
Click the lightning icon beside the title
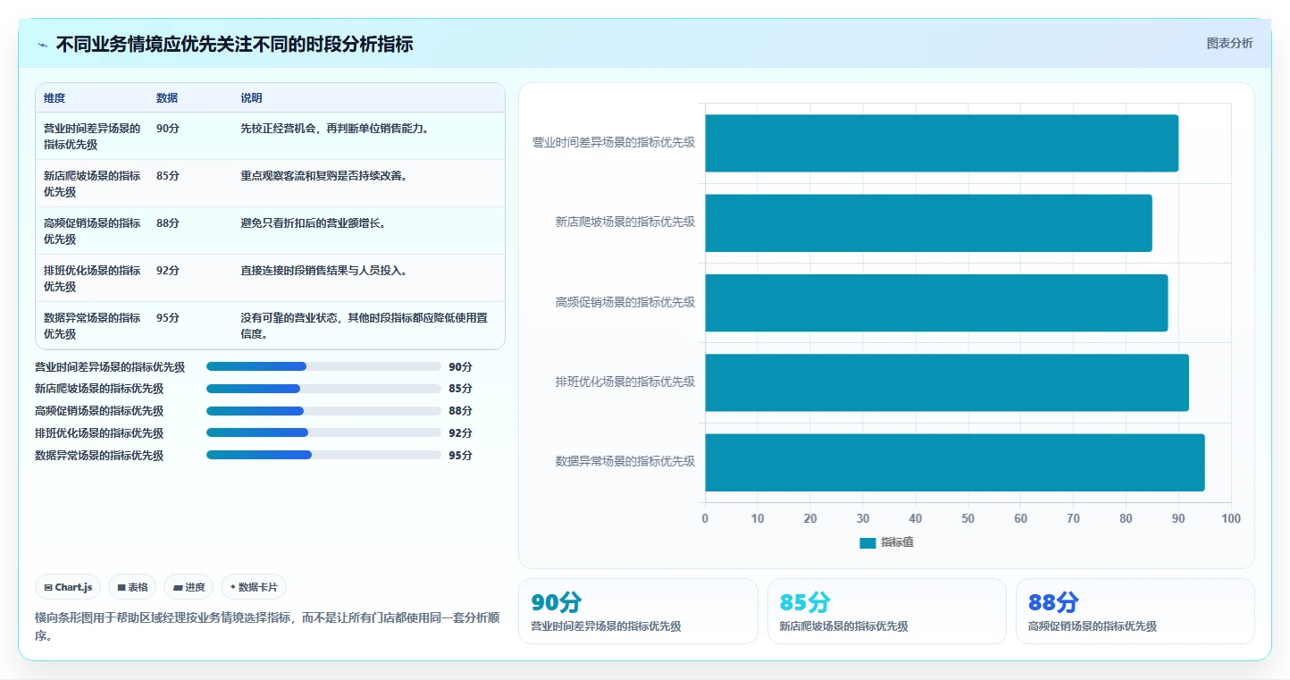click(43, 45)
